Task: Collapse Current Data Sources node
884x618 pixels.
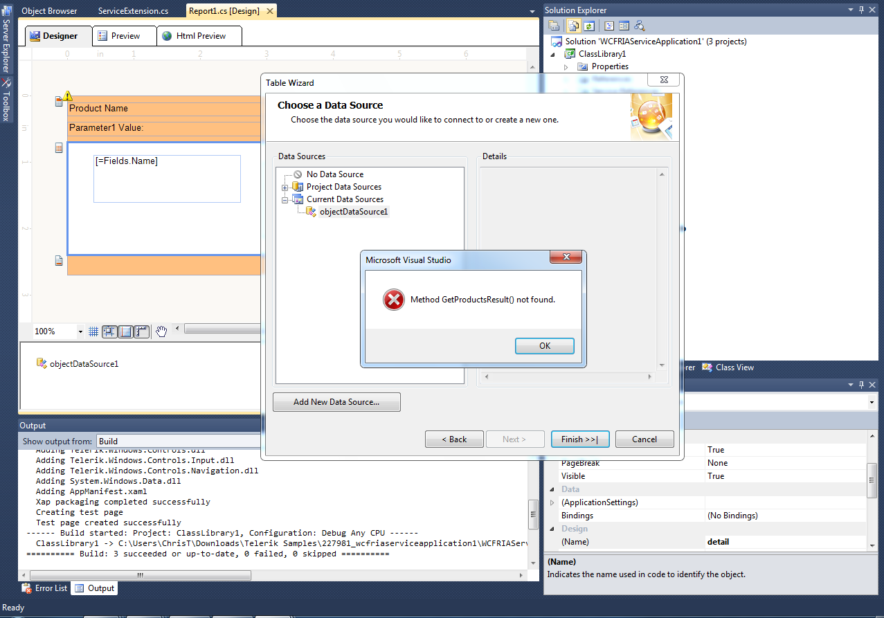Action: tap(285, 200)
